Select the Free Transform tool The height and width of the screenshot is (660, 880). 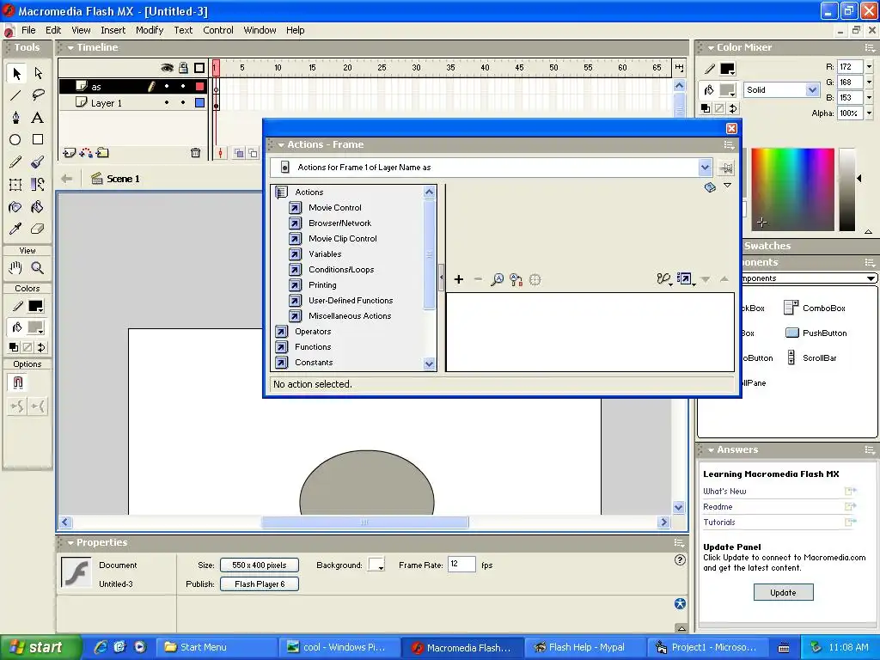point(16,184)
